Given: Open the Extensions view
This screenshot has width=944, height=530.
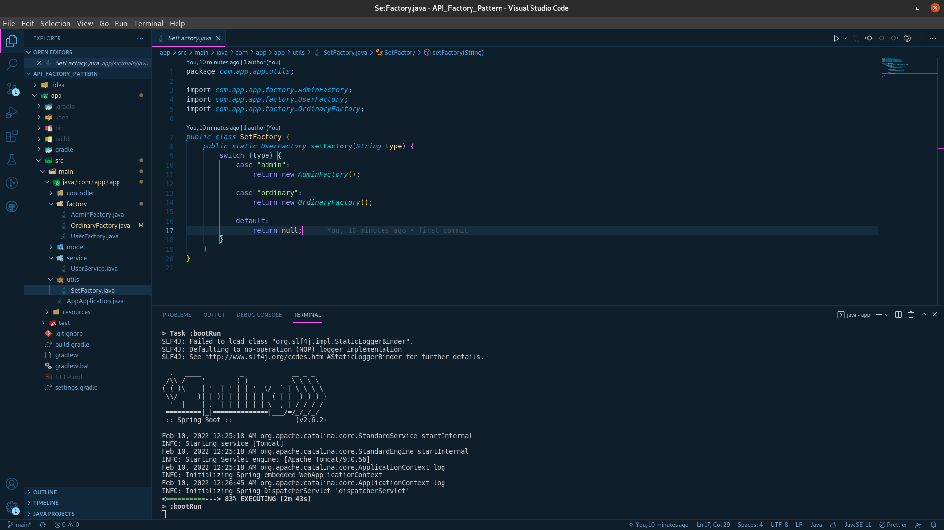Looking at the screenshot, I should point(12,136).
